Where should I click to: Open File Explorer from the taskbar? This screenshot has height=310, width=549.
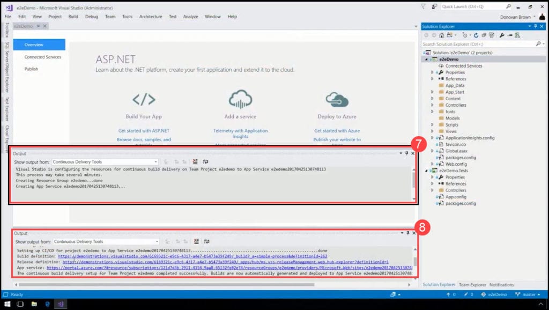click(34, 304)
